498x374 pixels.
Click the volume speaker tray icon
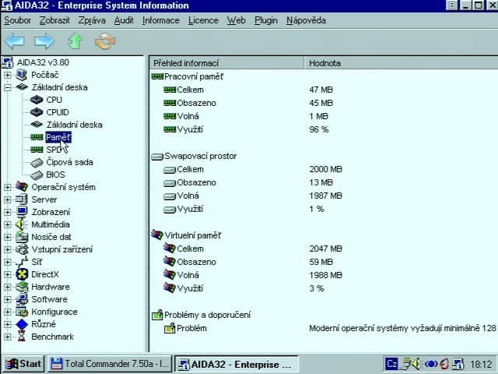pos(417,364)
